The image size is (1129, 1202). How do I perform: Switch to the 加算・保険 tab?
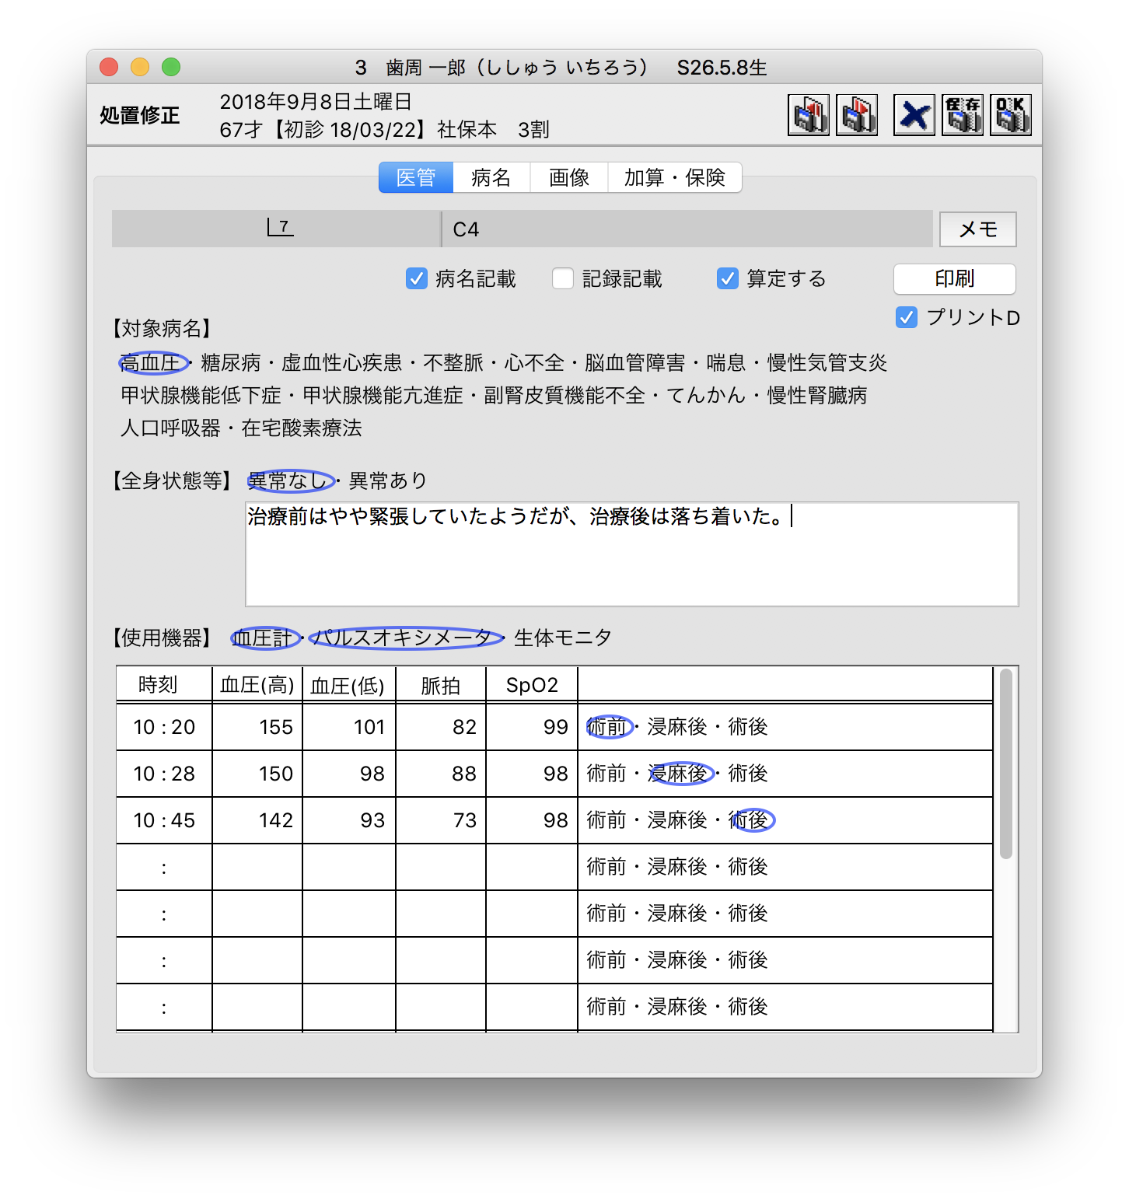675,177
